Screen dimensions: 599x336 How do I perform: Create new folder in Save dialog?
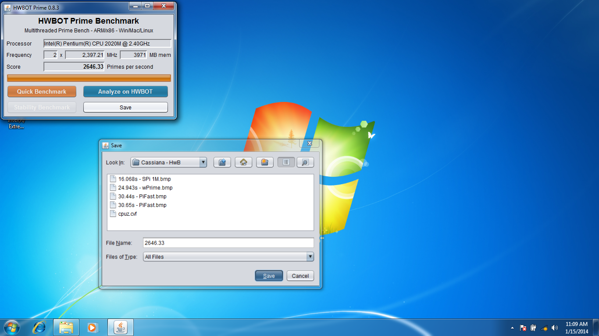265,162
